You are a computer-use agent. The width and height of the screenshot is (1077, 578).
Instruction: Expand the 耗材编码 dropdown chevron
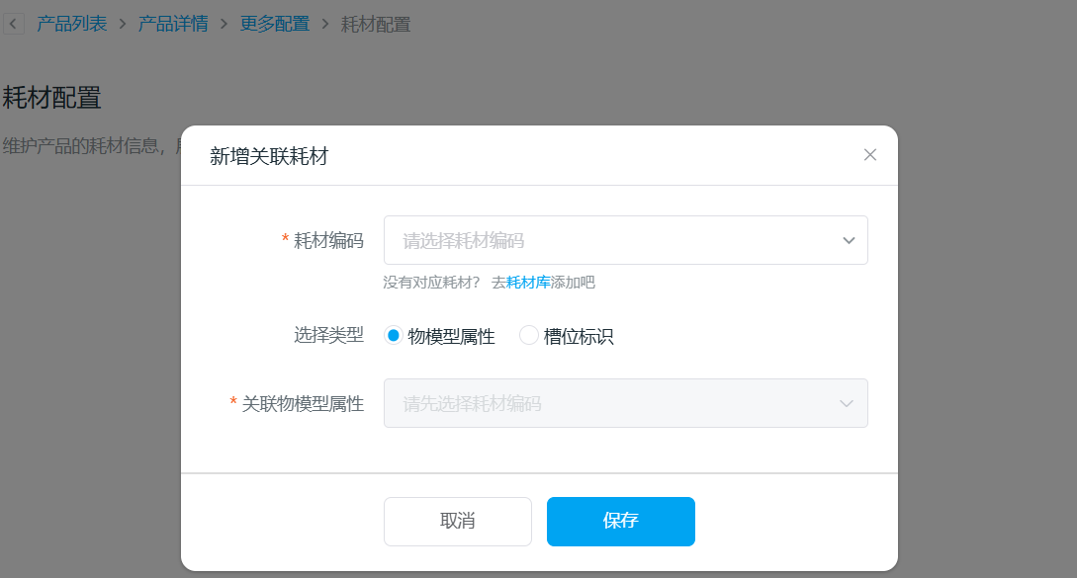tap(848, 240)
